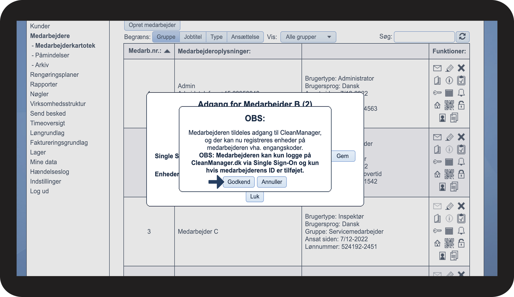The image size is (514, 297).
Task: Click the refresh icon next to search field
Action: pyautogui.click(x=462, y=37)
